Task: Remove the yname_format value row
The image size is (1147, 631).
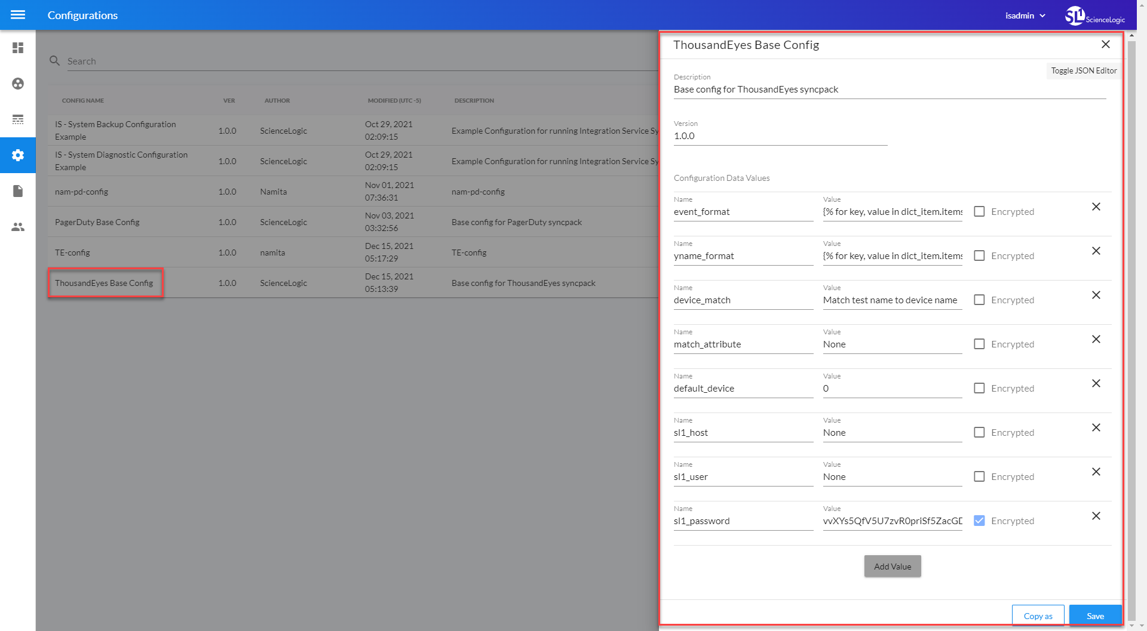Action: pyautogui.click(x=1096, y=251)
